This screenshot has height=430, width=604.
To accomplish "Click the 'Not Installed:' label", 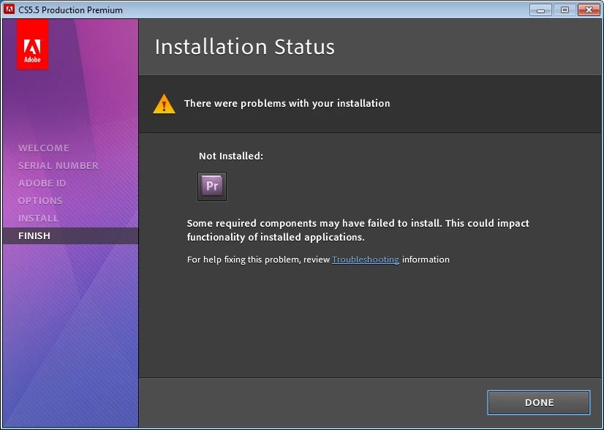I will tap(231, 156).
